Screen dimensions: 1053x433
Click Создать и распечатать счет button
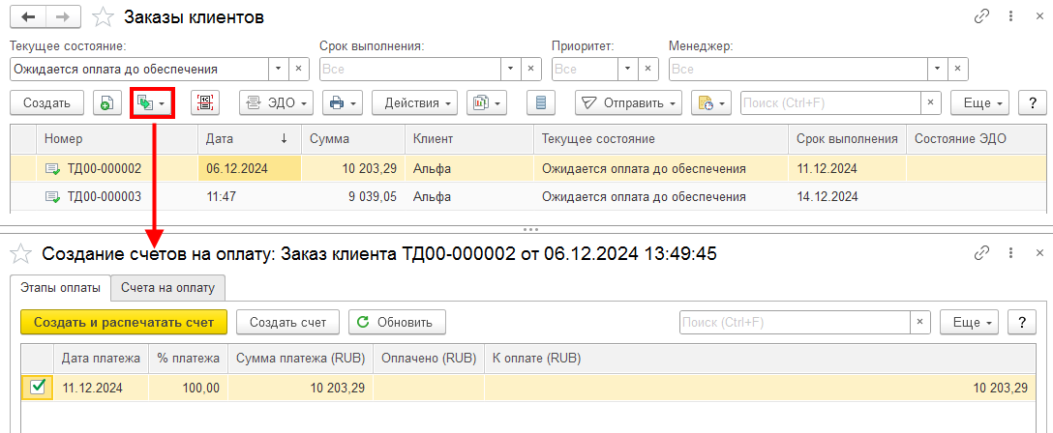[124, 322]
